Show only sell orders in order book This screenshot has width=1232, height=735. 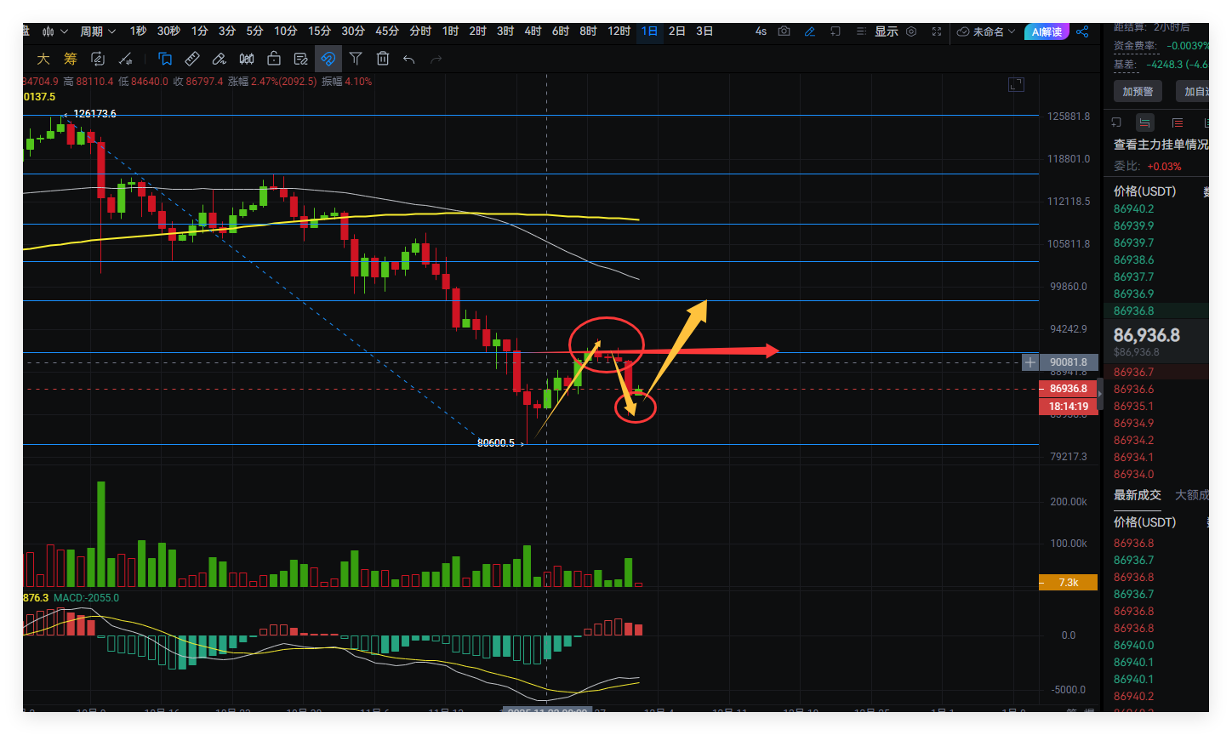click(1178, 122)
